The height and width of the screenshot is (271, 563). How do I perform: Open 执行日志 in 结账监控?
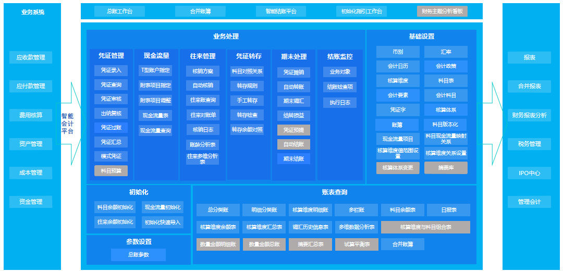pyautogui.click(x=340, y=103)
